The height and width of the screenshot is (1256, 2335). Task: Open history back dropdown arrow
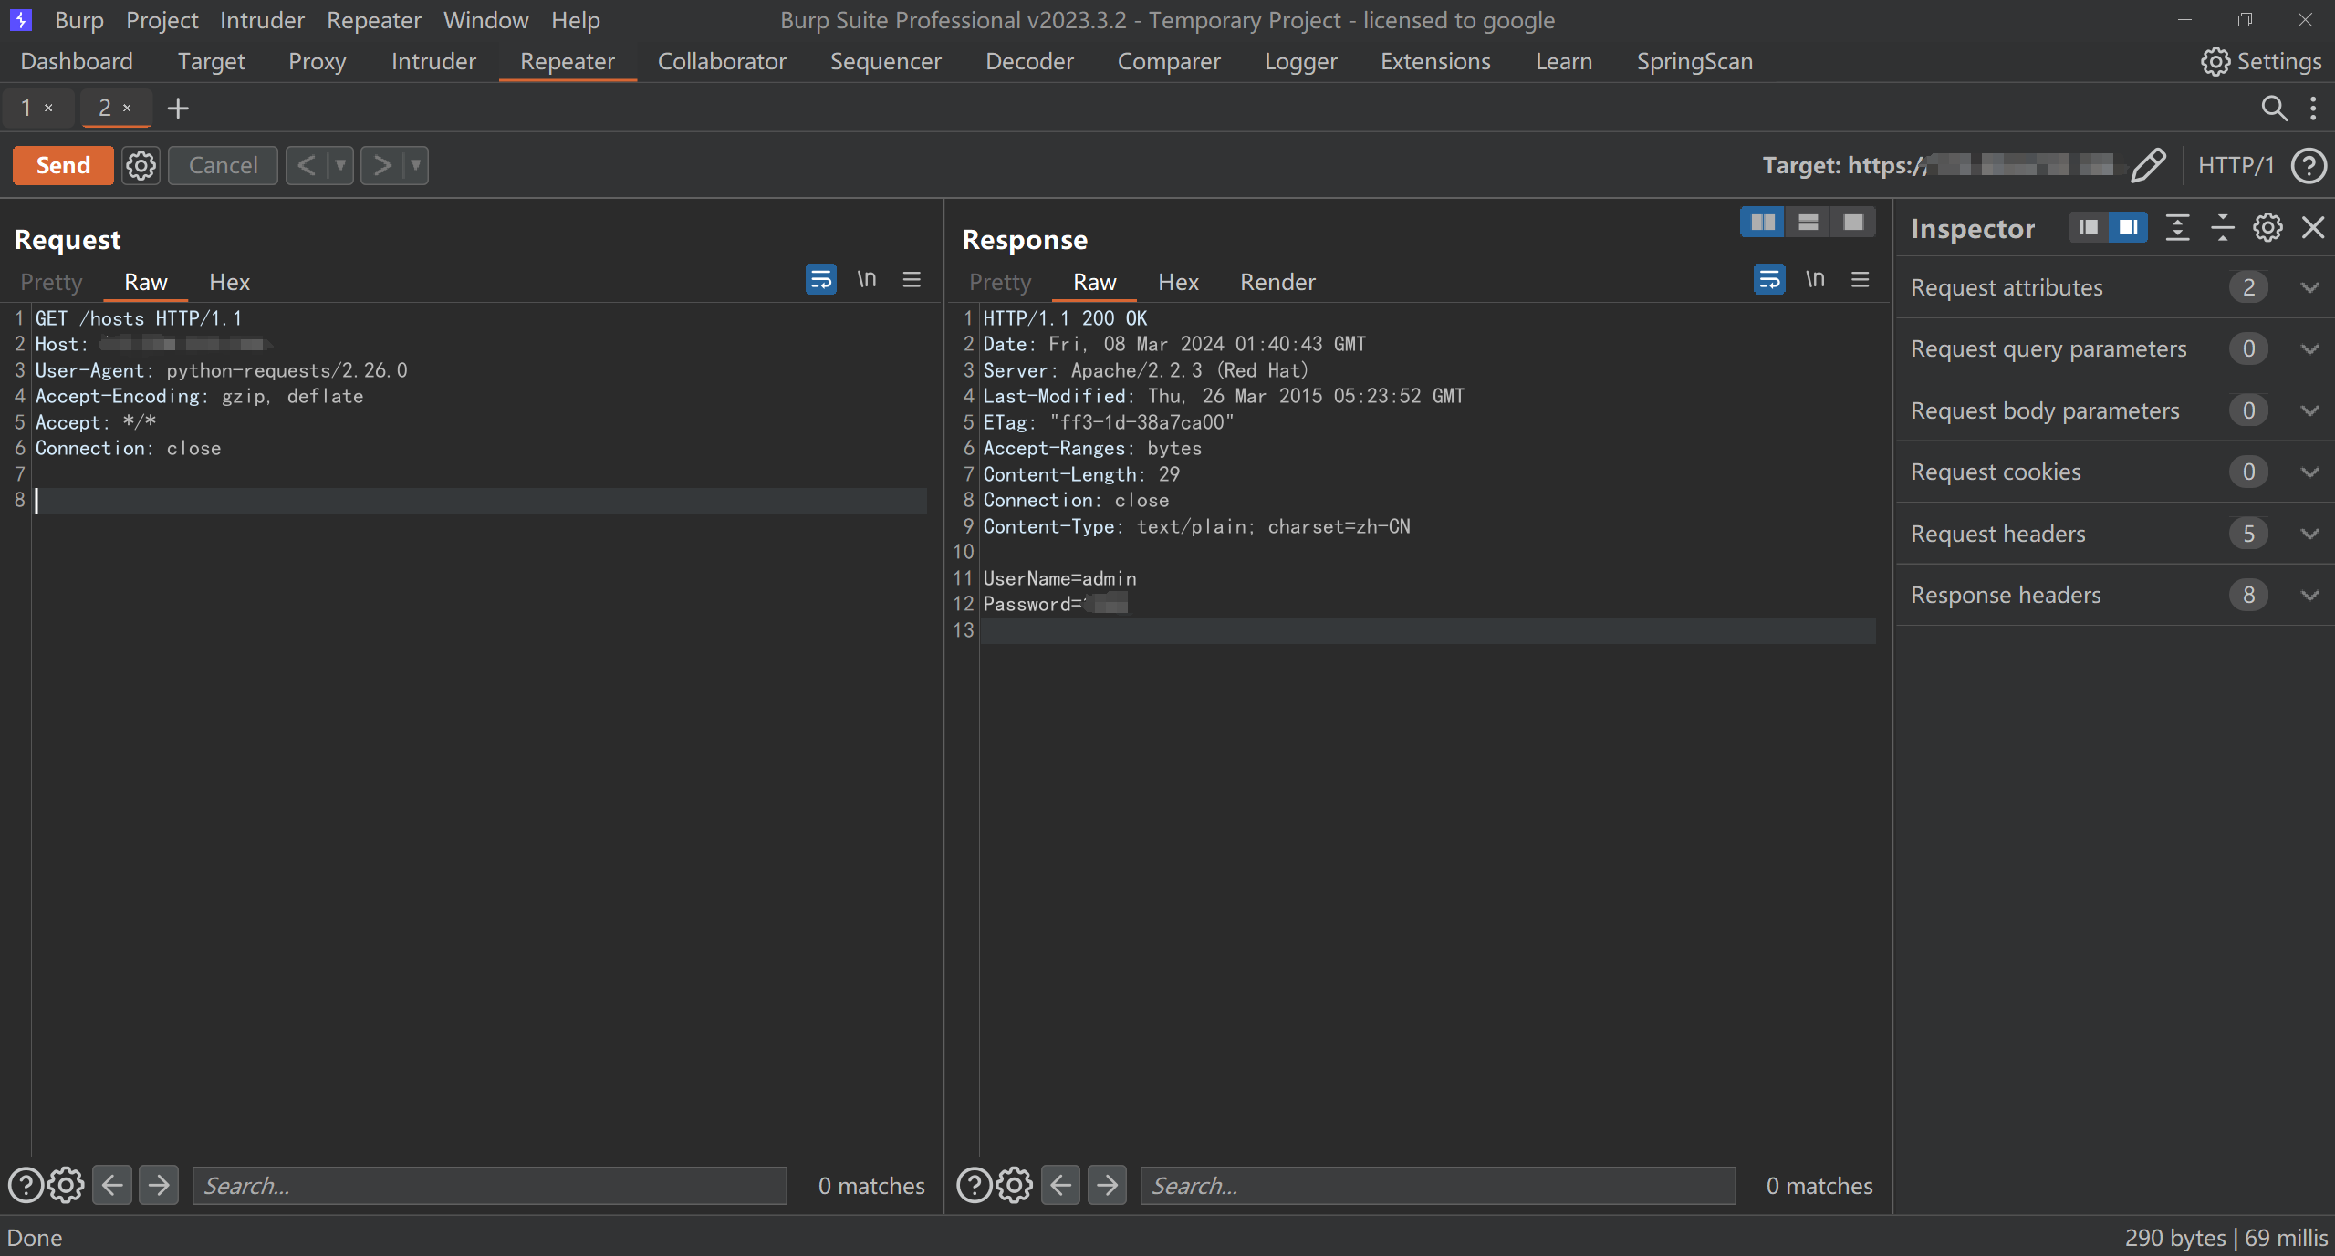[x=340, y=165]
